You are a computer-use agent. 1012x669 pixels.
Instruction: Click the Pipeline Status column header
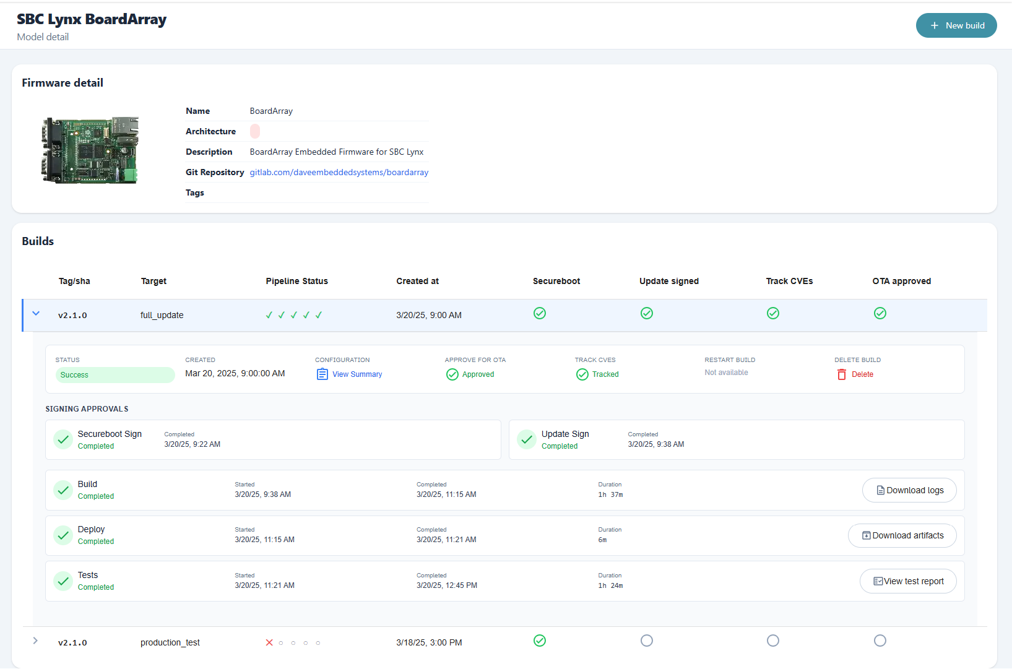click(296, 281)
